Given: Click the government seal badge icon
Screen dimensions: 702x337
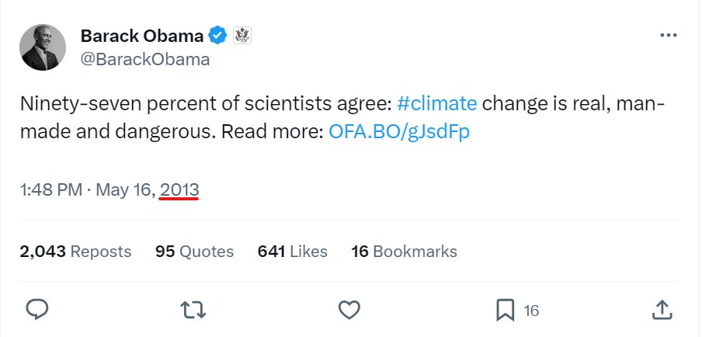Looking at the screenshot, I should (x=242, y=36).
